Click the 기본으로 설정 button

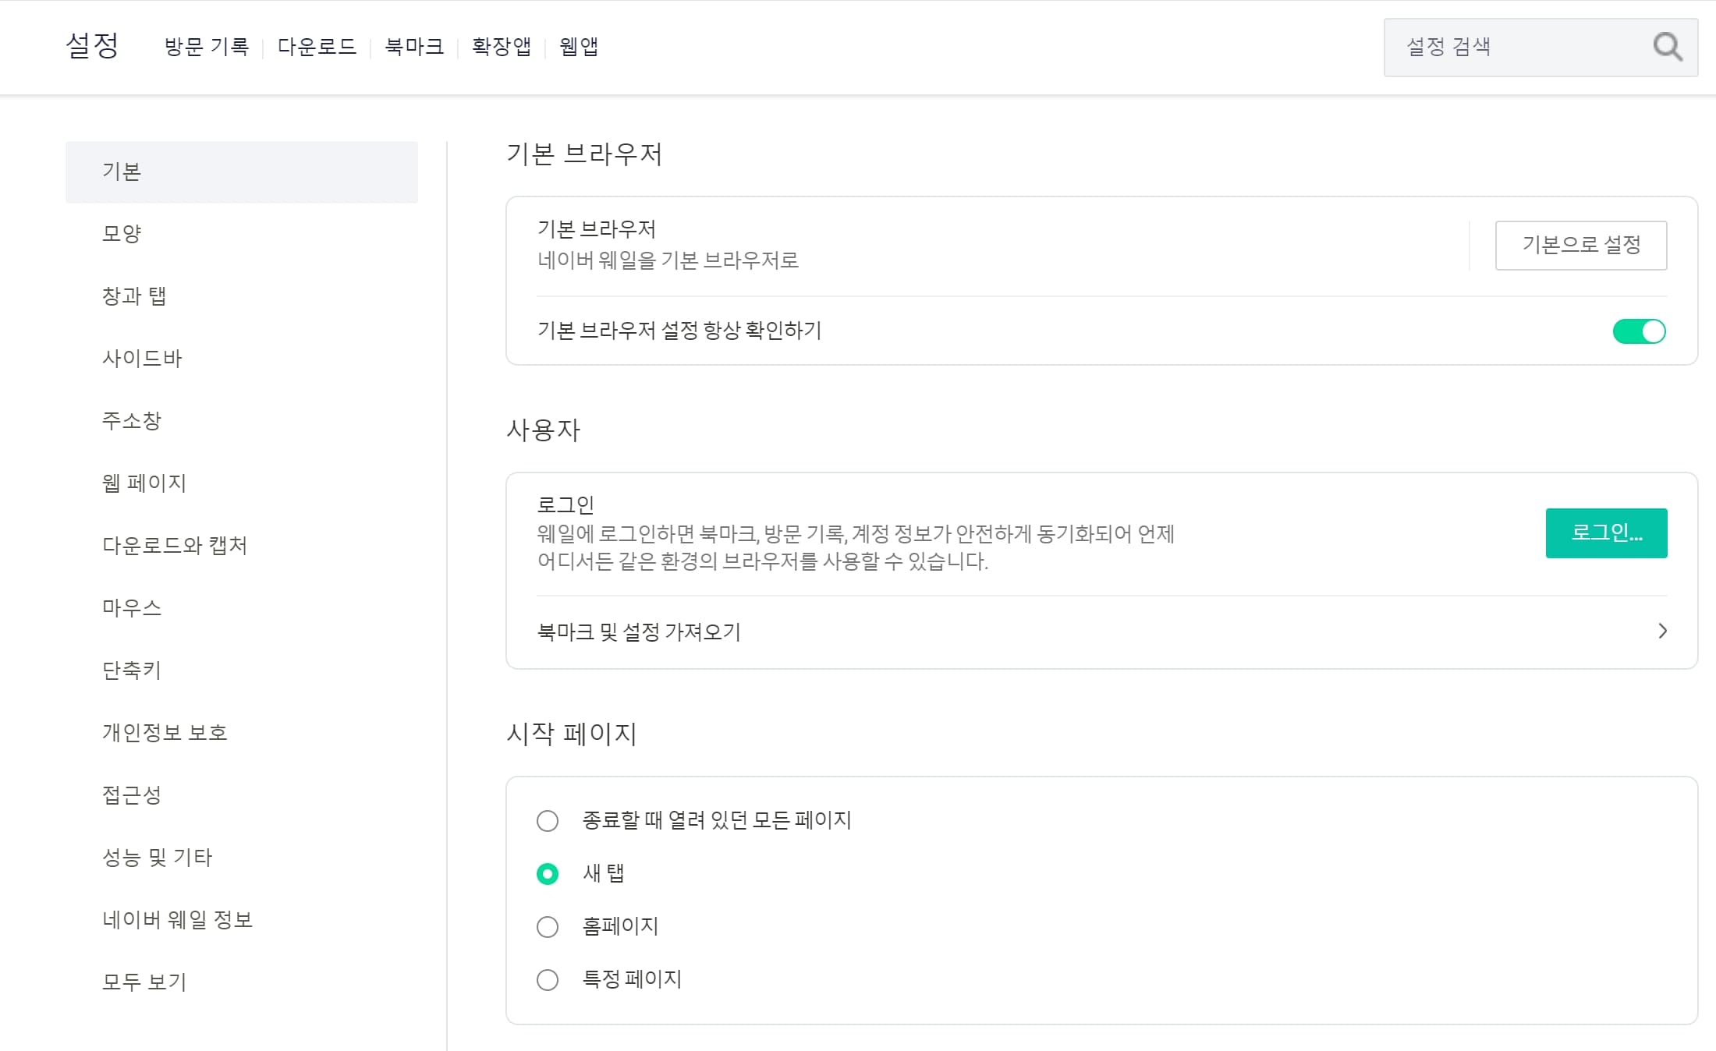click(1580, 246)
